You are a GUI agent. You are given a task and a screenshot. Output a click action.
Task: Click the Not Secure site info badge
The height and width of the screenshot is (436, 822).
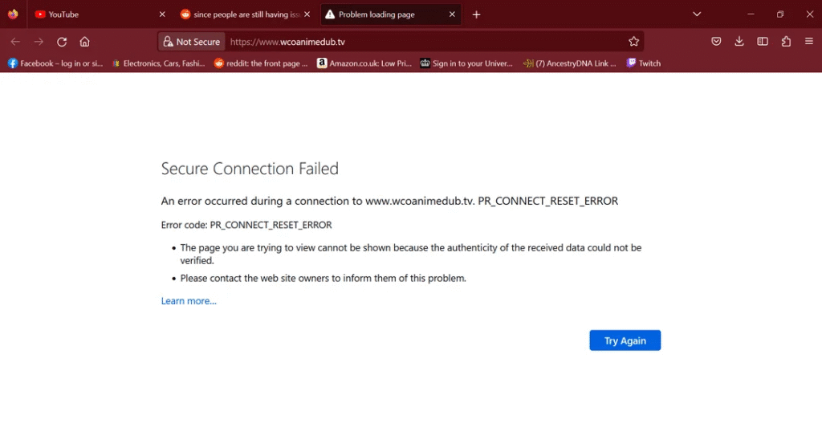tap(191, 42)
